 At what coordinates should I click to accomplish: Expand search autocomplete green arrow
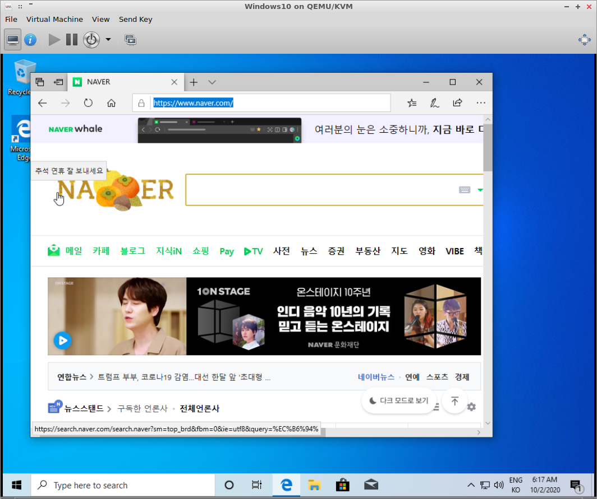(480, 190)
